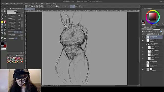Select the Eyedropper tool

point(2,19)
